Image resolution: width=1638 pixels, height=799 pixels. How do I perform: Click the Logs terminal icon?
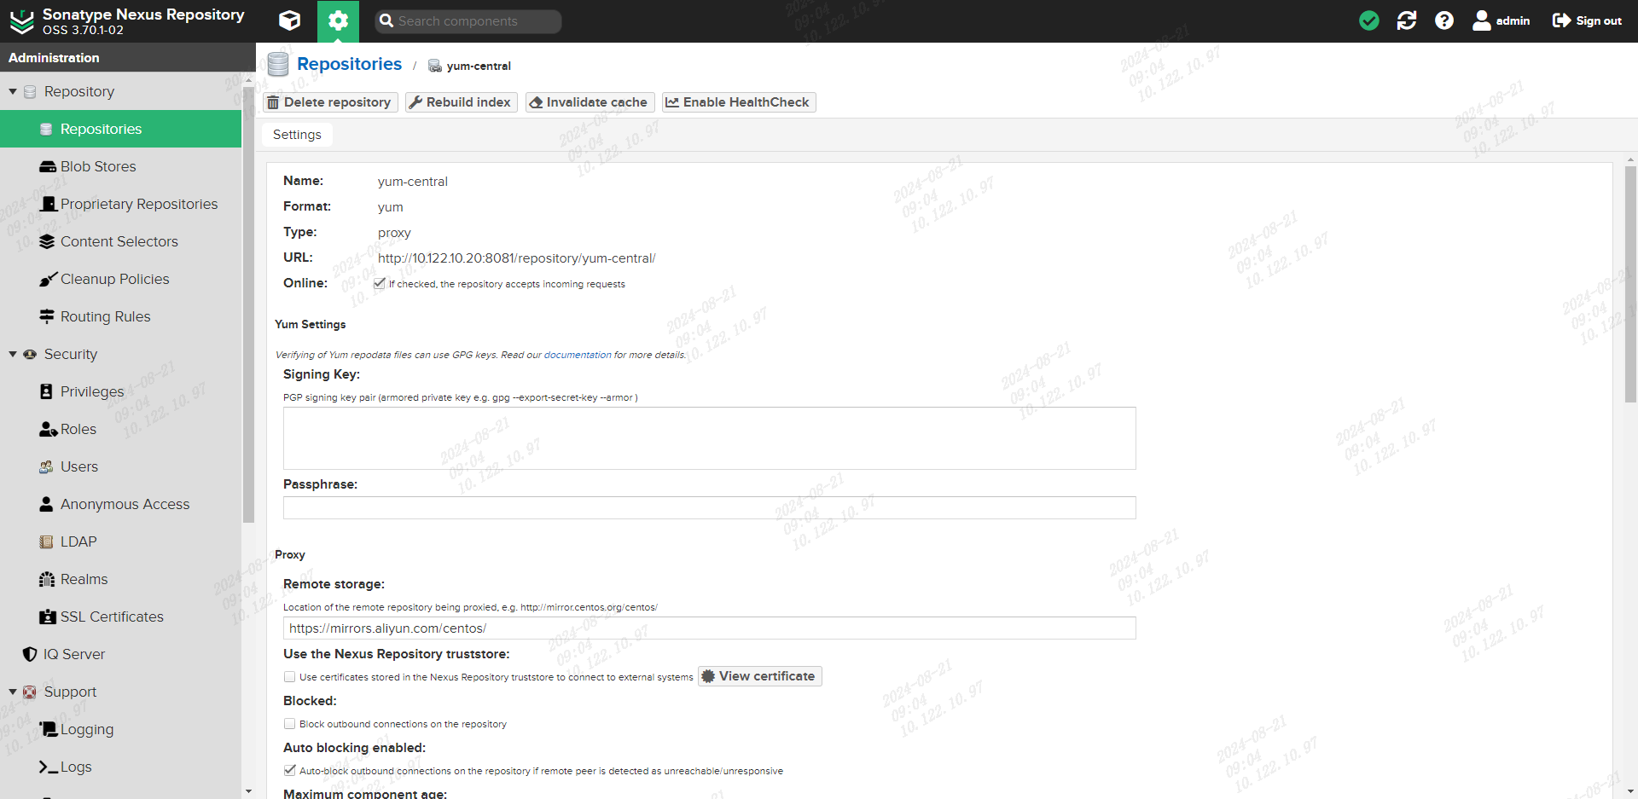coord(49,767)
